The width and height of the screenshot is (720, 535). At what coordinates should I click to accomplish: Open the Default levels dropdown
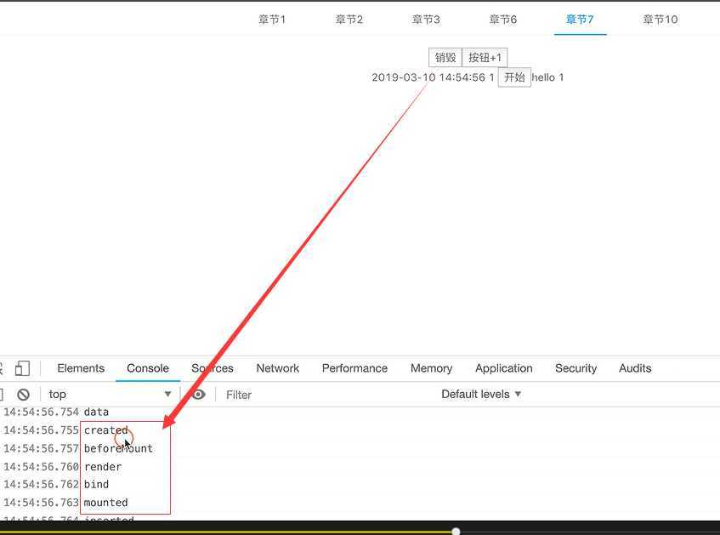click(x=481, y=395)
